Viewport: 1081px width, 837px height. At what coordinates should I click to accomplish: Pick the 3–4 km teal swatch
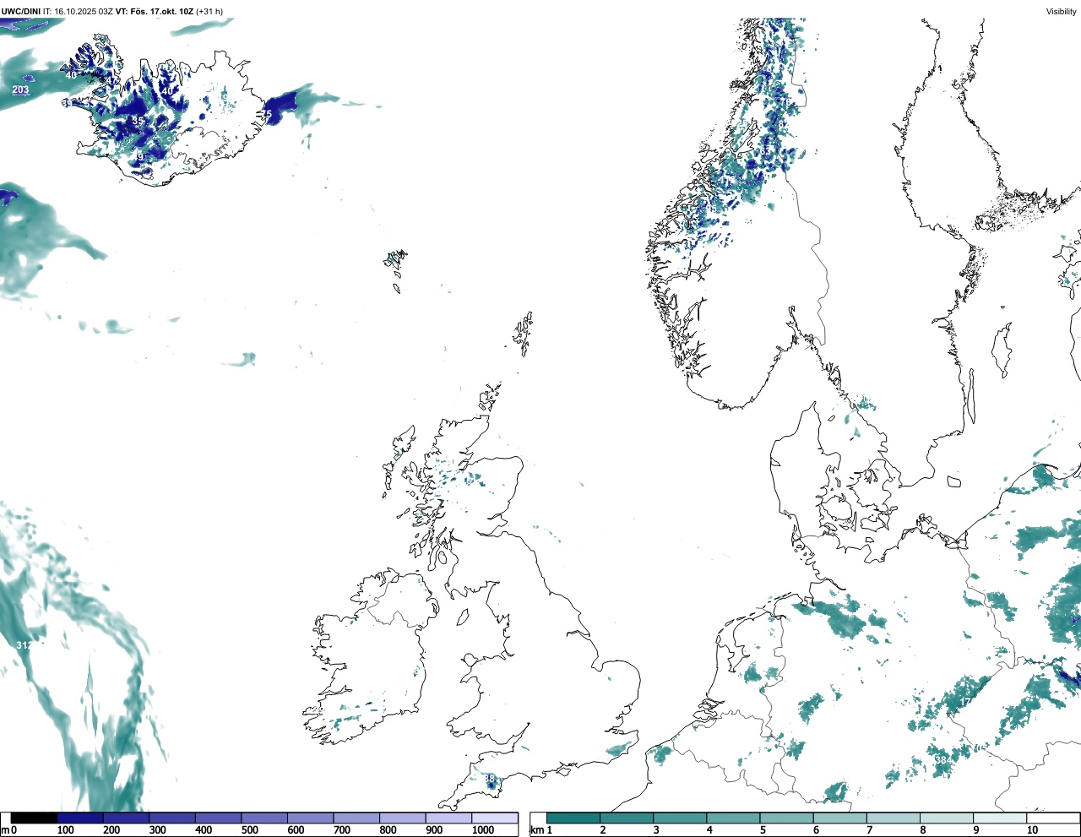680,818
